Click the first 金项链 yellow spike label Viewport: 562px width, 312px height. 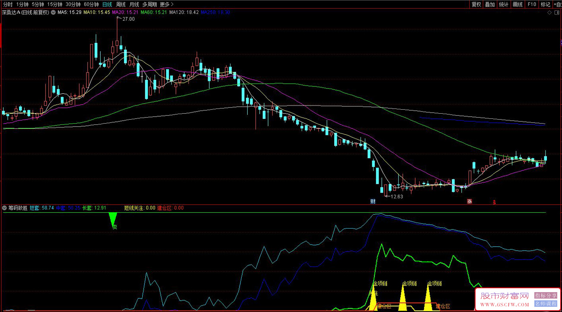point(380,284)
